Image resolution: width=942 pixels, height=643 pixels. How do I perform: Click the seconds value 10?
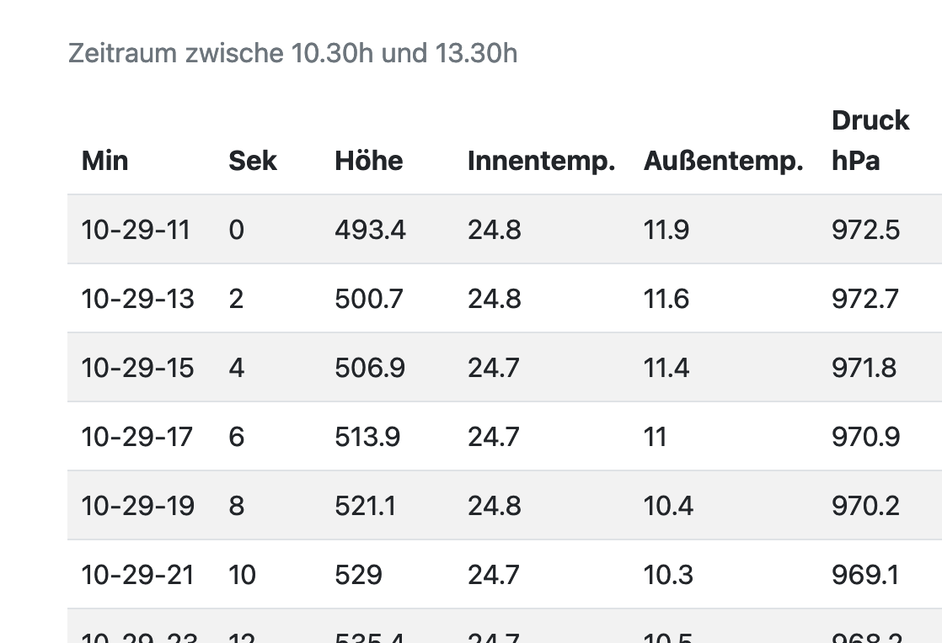pyautogui.click(x=242, y=575)
